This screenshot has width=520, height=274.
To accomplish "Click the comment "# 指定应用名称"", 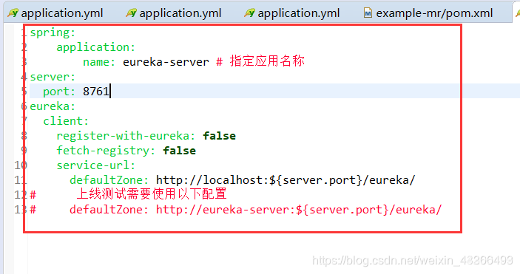I will tap(260, 61).
